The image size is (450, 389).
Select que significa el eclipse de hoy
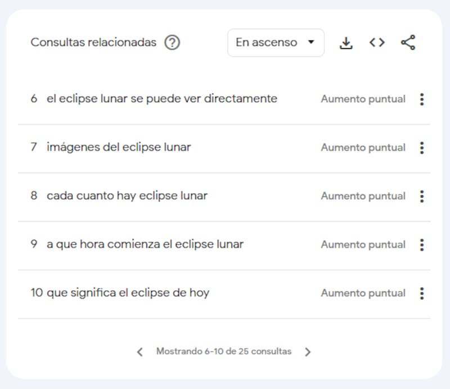(x=128, y=293)
